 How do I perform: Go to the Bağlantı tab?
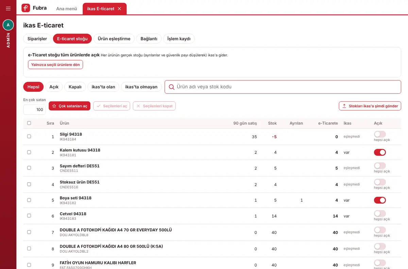149,39
